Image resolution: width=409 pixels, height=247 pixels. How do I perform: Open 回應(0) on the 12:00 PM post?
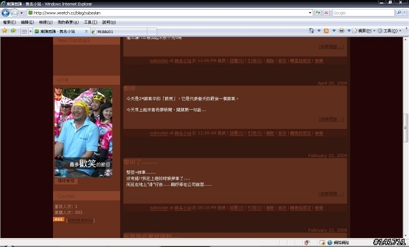tap(236, 61)
